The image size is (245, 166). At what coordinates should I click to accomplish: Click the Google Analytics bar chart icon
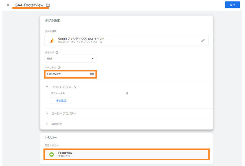[x=51, y=40]
